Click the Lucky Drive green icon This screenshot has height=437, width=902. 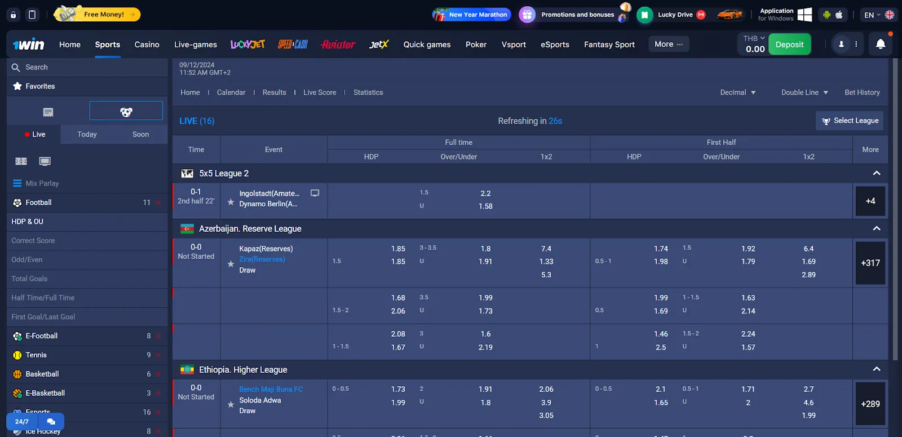tap(644, 15)
